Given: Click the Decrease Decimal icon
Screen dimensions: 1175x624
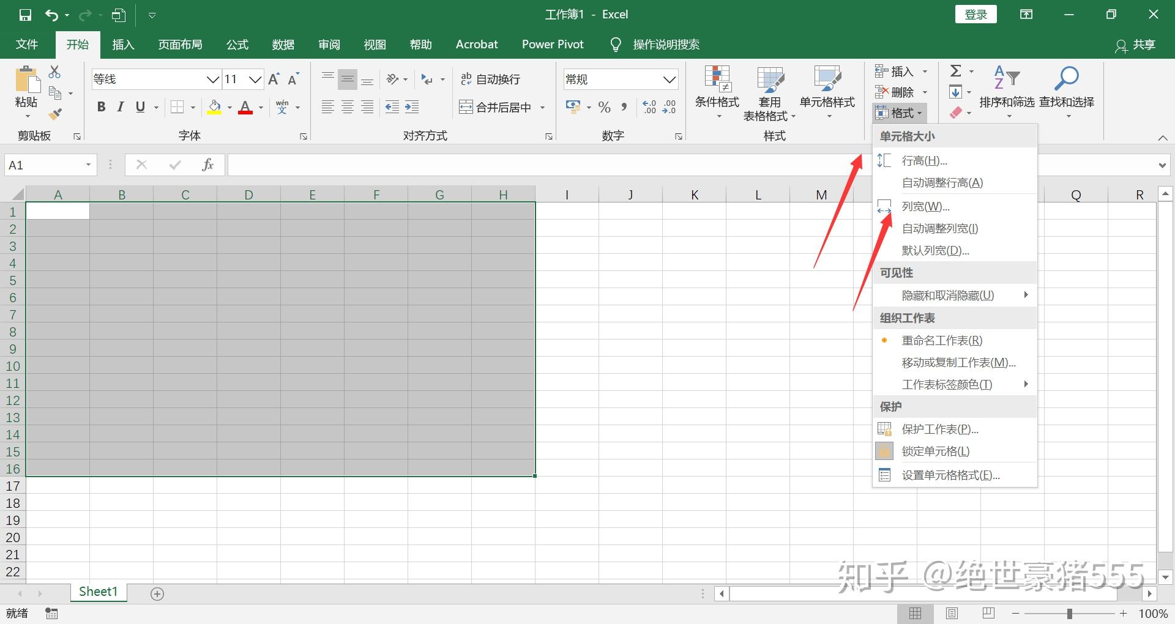Looking at the screenshot, I should tap(669, 107).
